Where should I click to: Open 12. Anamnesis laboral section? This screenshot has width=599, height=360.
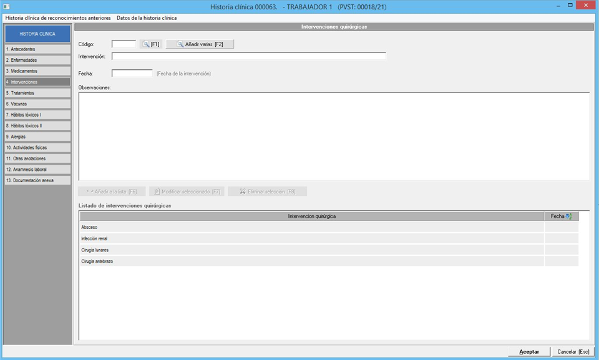point(37,169)
